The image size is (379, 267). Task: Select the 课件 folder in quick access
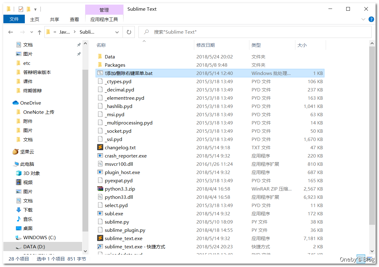(28, 81)
